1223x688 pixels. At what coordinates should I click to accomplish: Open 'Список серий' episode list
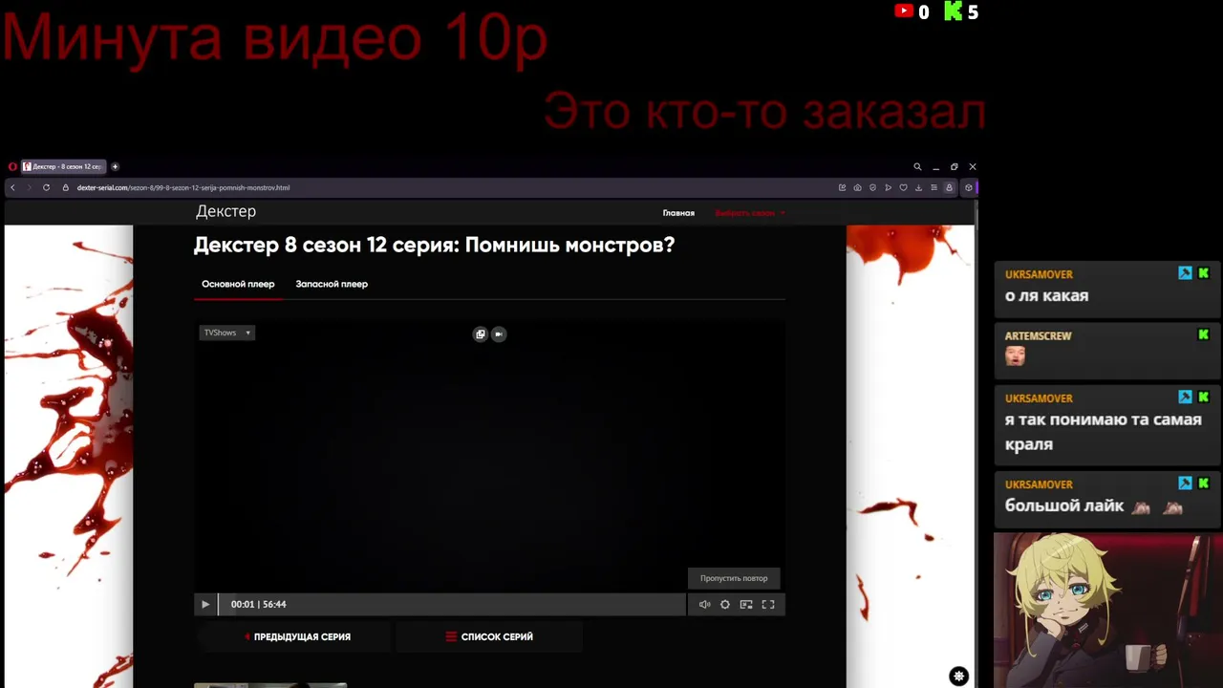pyautogui.click(x=489, y=636)
